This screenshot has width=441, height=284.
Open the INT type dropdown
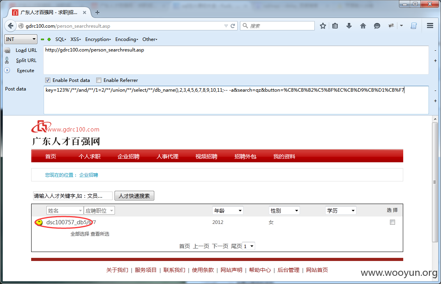(x=21, y=39)
